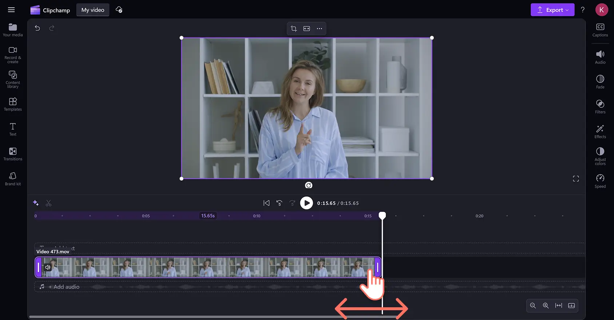
Task: Open the Audio panel
Action: pyautogui.click(x=600, y=57)
